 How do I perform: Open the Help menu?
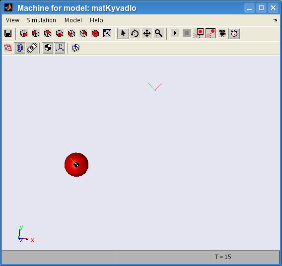click(96, 20)
